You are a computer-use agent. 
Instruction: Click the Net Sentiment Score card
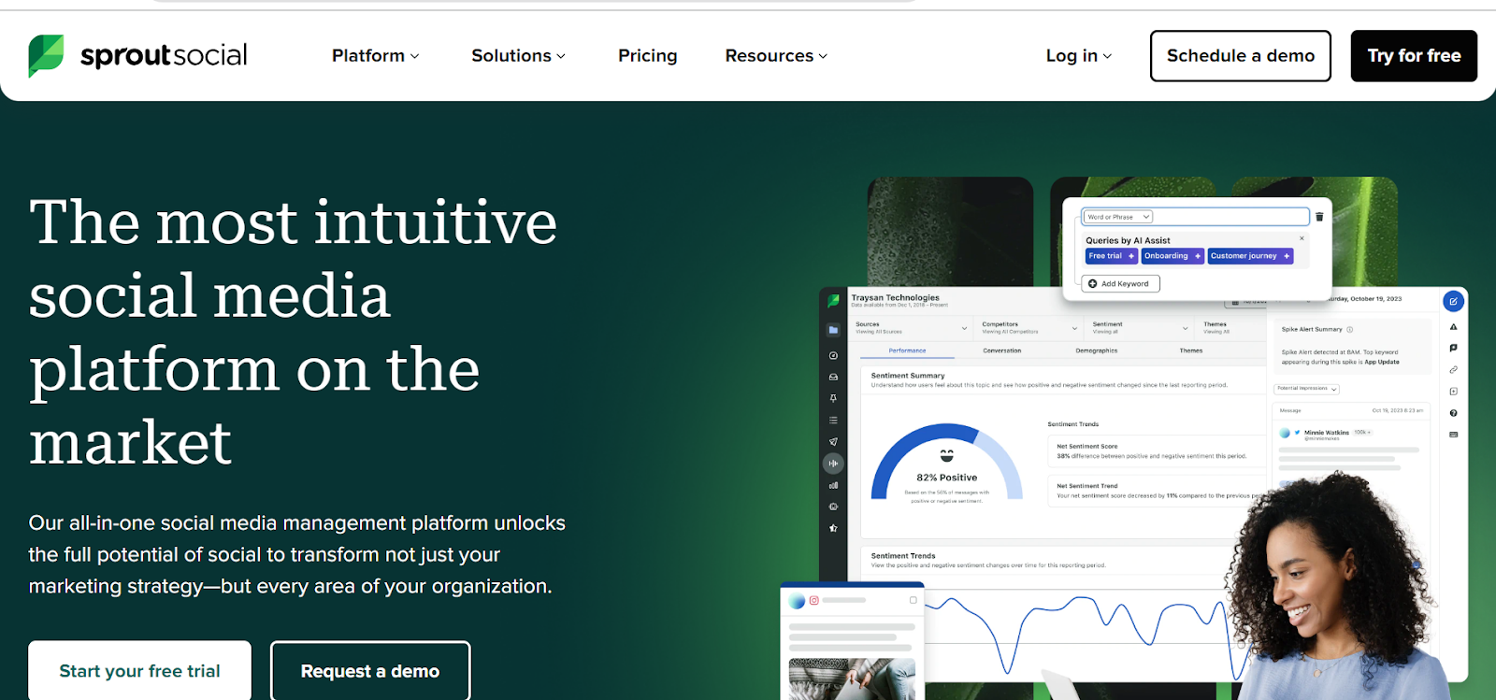(x=1157, y=451)
